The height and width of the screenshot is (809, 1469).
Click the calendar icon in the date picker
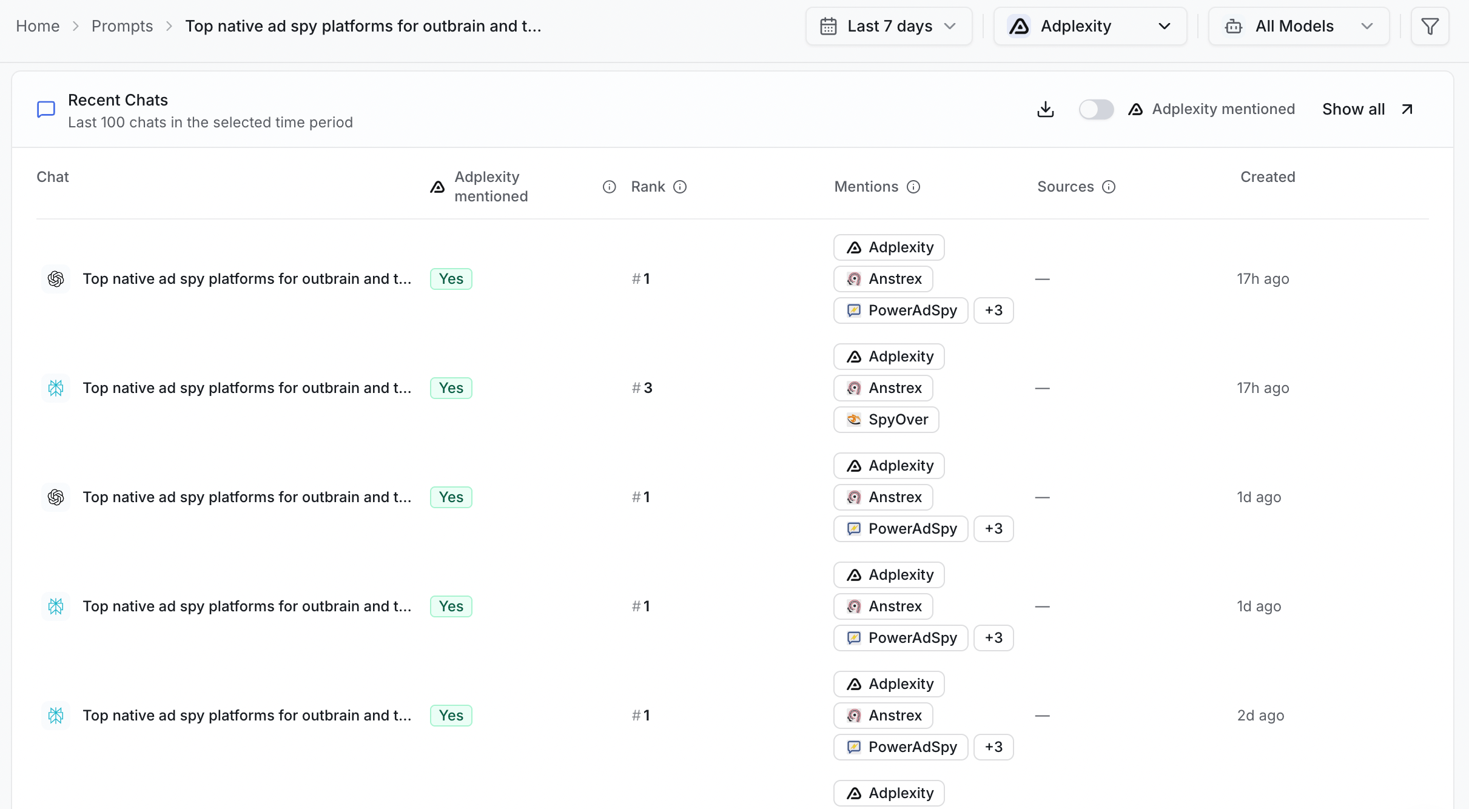[x=829, y=26]
